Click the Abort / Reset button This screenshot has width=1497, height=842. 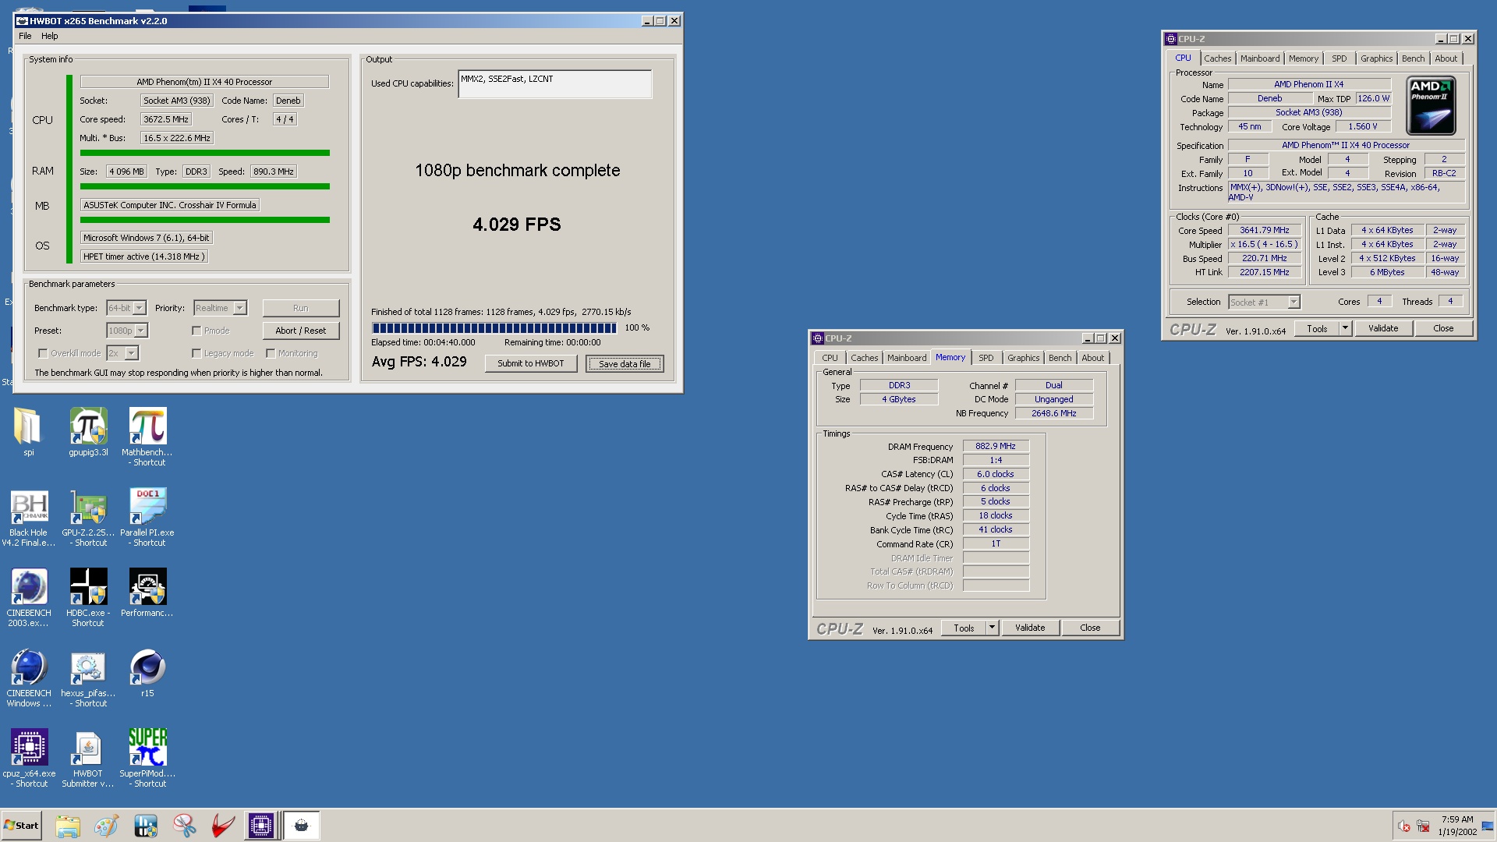pos(301,331)
